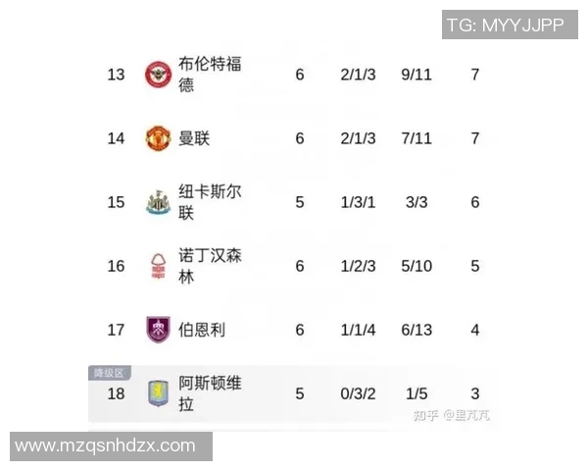Click the 降级区 relegation zone label
The width and height of the screenshot is (588, 471).
[x=108, y=373]
